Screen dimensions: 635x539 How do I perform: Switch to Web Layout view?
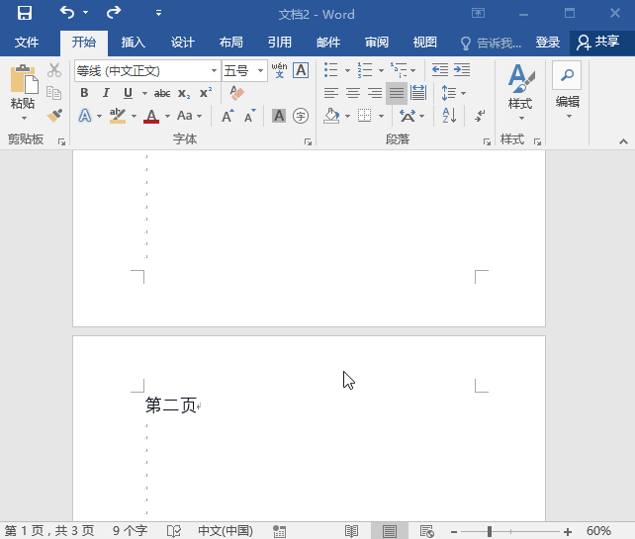(x=427, y=531)
